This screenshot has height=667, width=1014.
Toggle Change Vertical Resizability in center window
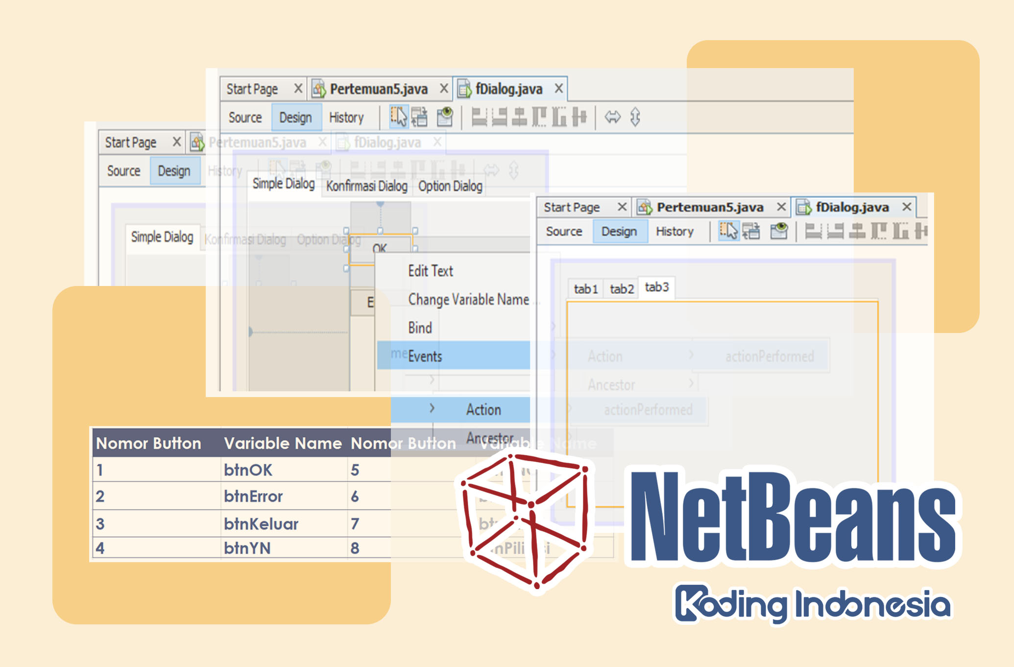635,117
